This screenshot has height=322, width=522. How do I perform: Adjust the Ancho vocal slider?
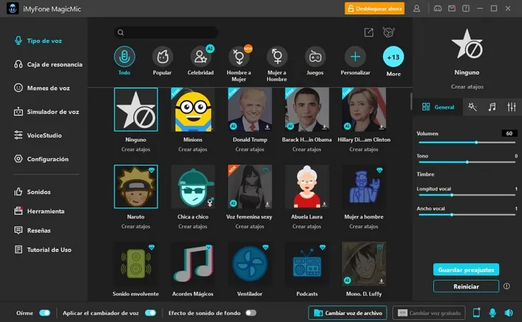(467, 215)
